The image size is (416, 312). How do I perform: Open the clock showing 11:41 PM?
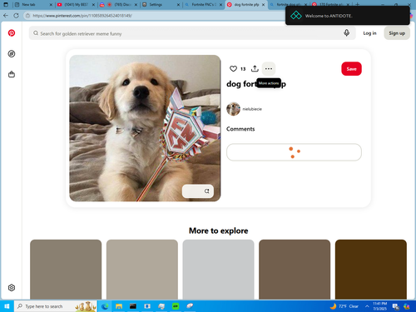coord(379,306)
